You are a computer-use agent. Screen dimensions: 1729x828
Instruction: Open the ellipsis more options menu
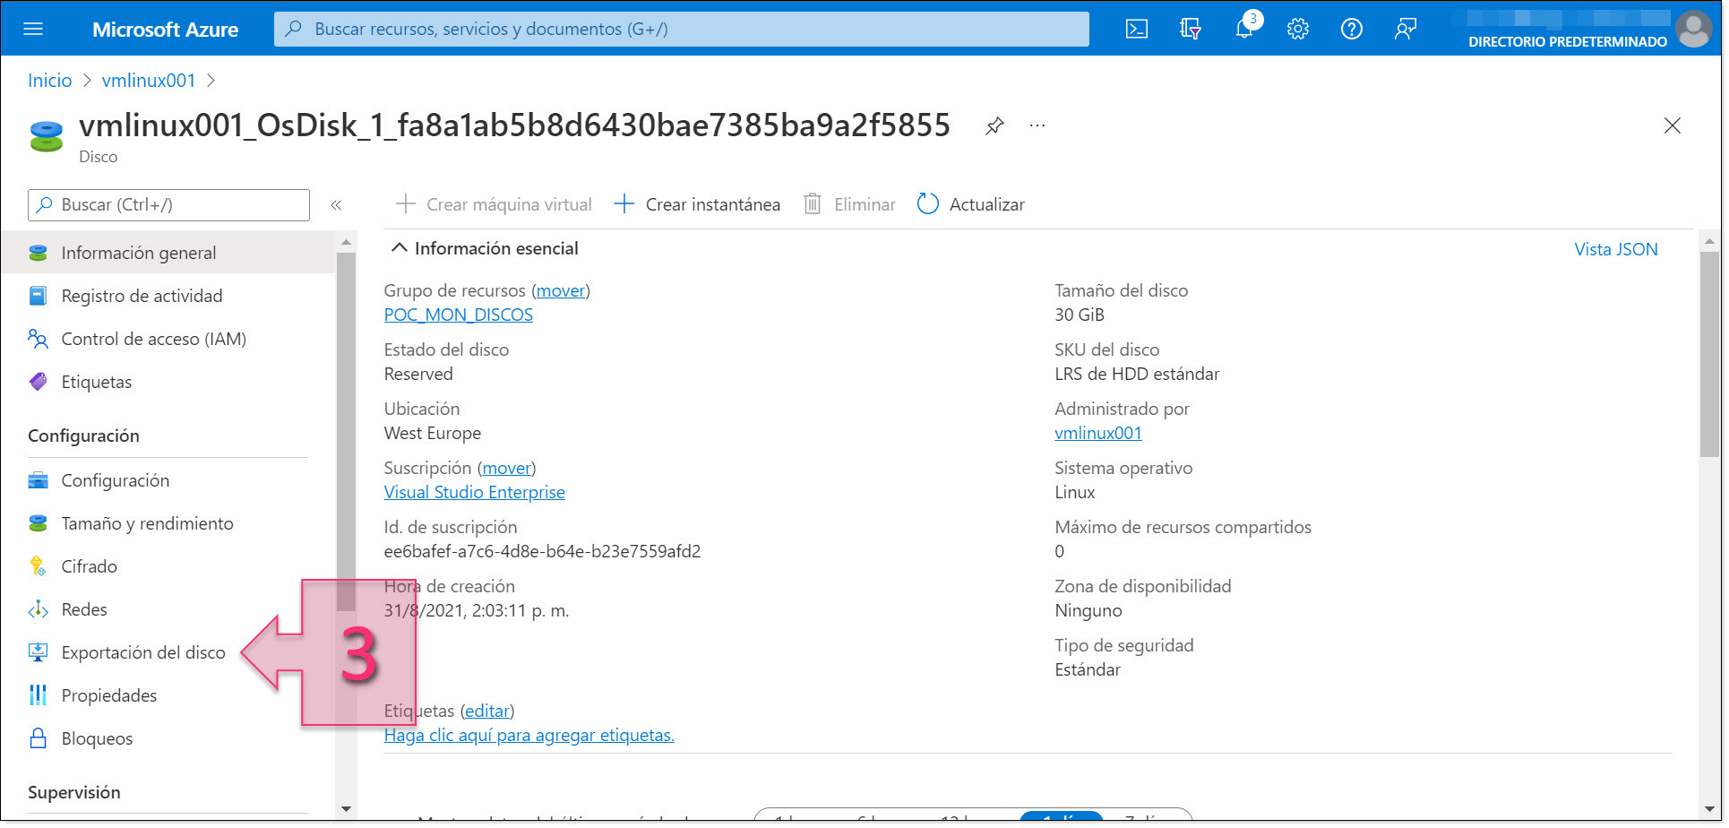1037,125
